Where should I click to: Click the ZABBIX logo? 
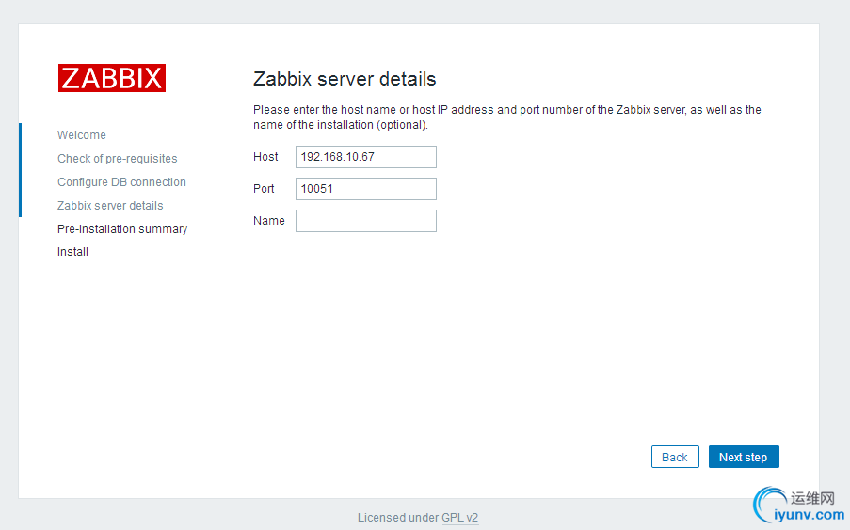coord(112,78)
